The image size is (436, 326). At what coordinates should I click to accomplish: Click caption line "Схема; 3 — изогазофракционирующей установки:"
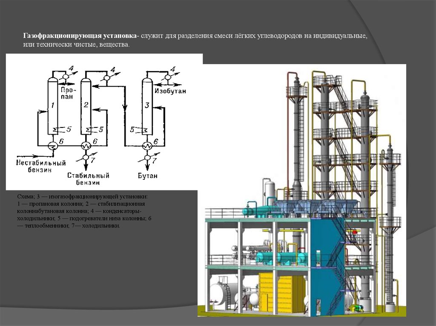pos(83,197)
